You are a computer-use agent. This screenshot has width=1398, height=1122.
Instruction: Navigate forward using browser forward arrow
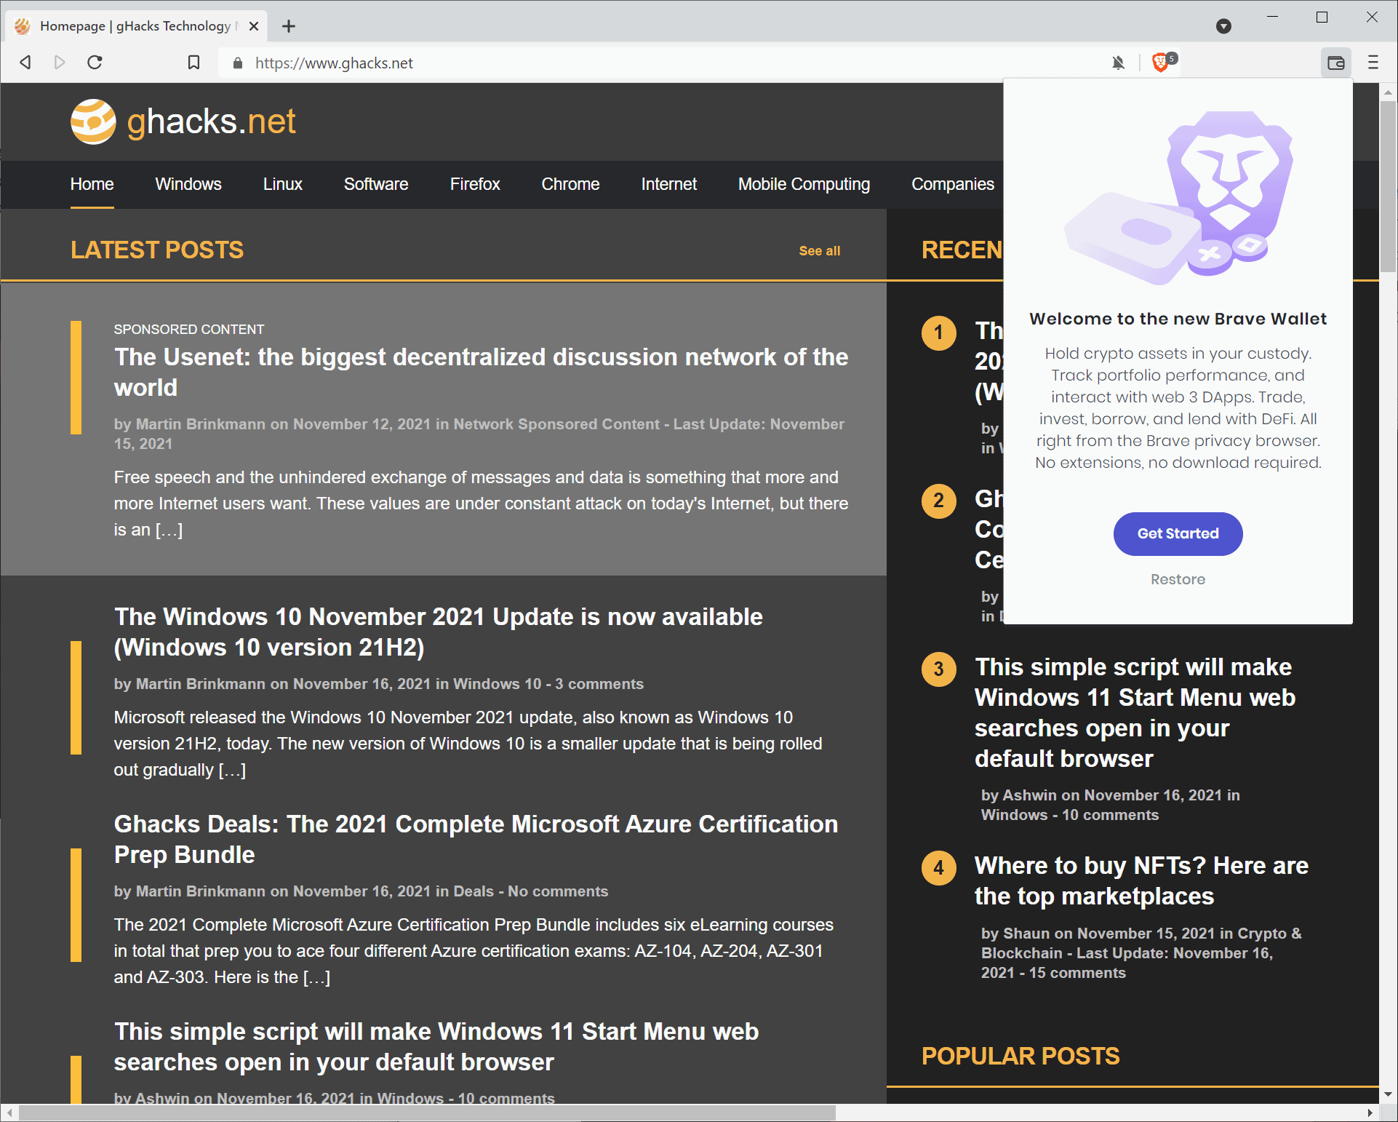point(60,63)
